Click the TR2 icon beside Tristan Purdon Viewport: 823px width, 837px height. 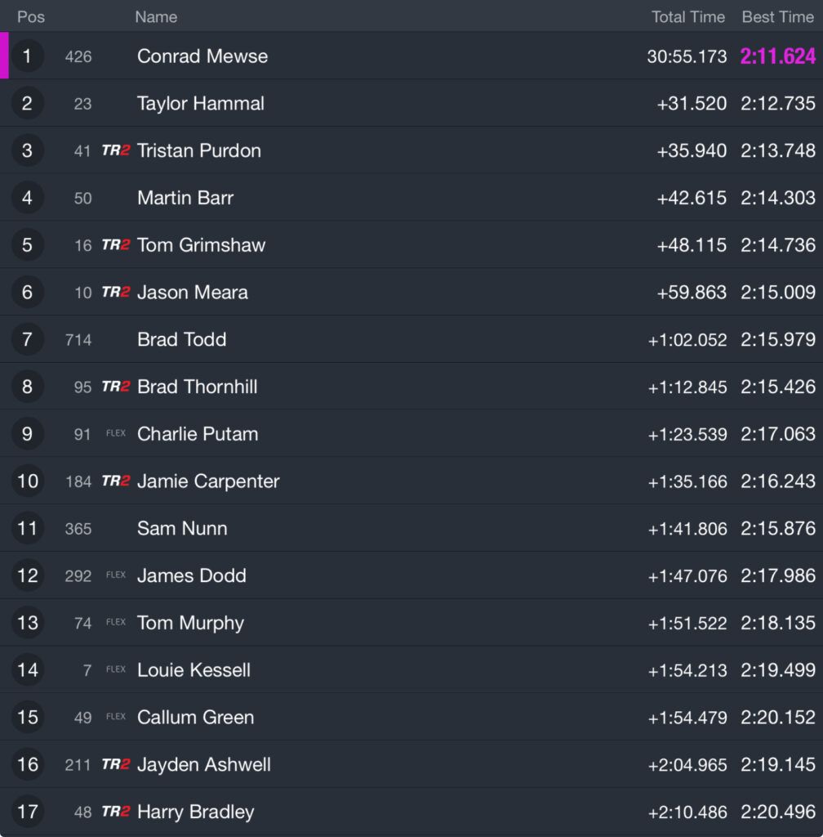click(116, 150)
